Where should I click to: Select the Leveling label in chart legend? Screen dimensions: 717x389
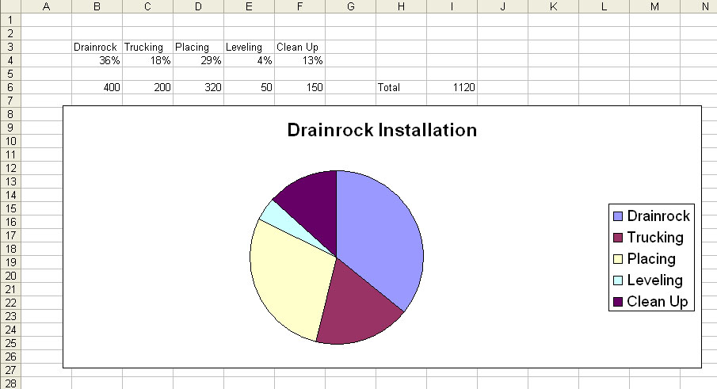(654, 280)
